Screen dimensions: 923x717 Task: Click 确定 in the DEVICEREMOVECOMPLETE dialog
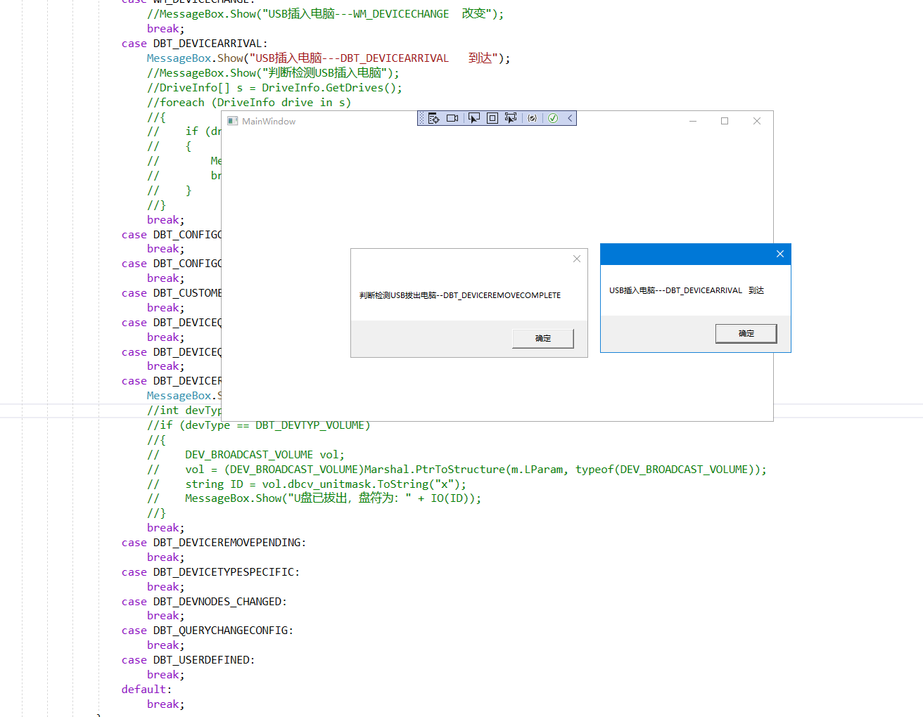pos(543,338)
